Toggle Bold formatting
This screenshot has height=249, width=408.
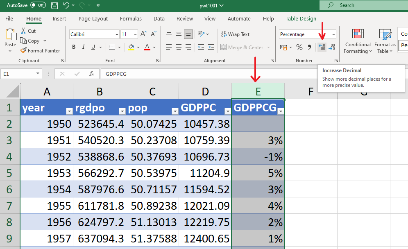pyautogui.click(x=74, y=47)
